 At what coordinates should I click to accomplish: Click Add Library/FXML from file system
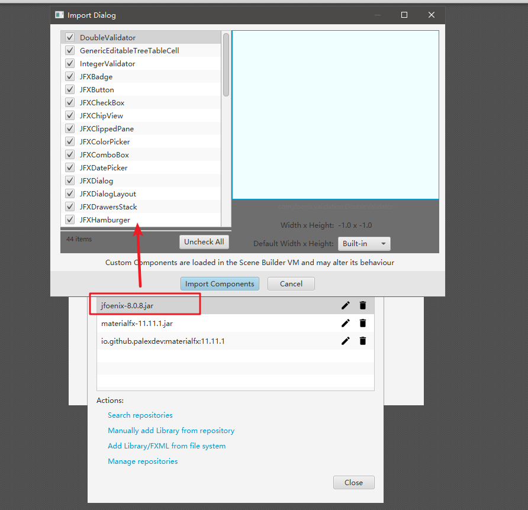pyautogui.click(x=166, y=446)
